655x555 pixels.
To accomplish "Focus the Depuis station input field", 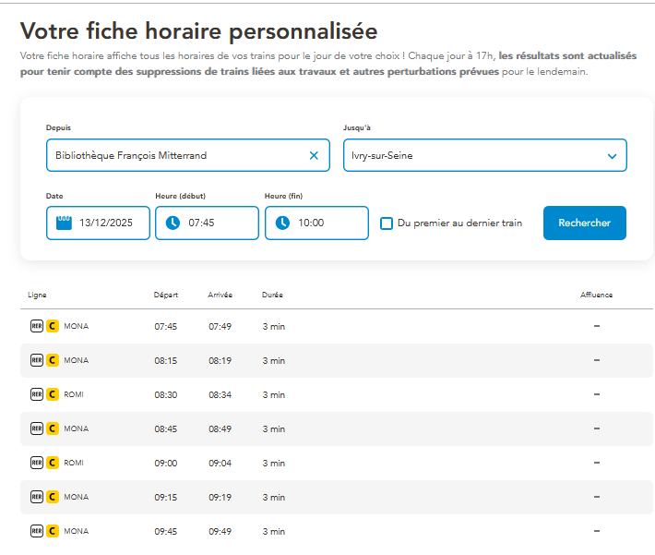I will click(x=188, y=155).
